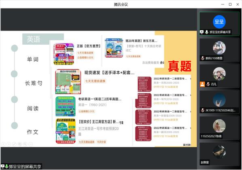Click the avatar above 1192502027

[219, 126]
